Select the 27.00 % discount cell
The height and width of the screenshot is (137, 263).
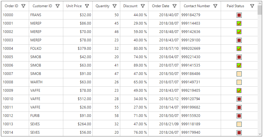click(134, 107)
